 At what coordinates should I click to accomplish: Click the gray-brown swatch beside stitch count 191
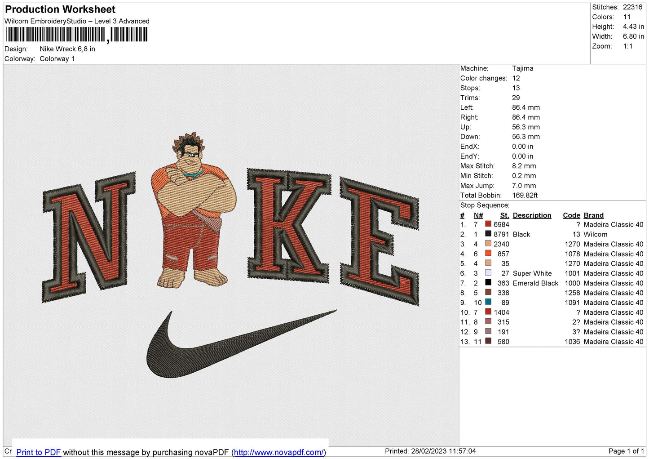pyautogui.click(x=488, y=331)
